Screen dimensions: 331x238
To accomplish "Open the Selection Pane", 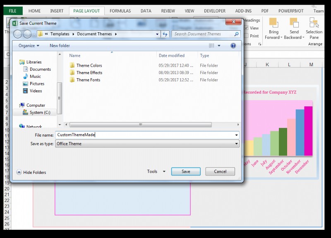I will 314,28.
